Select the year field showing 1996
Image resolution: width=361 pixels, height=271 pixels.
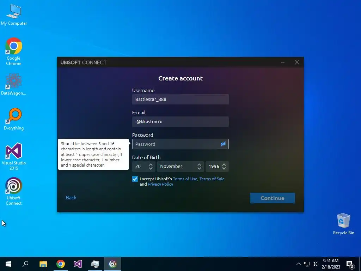coord(217,167)
